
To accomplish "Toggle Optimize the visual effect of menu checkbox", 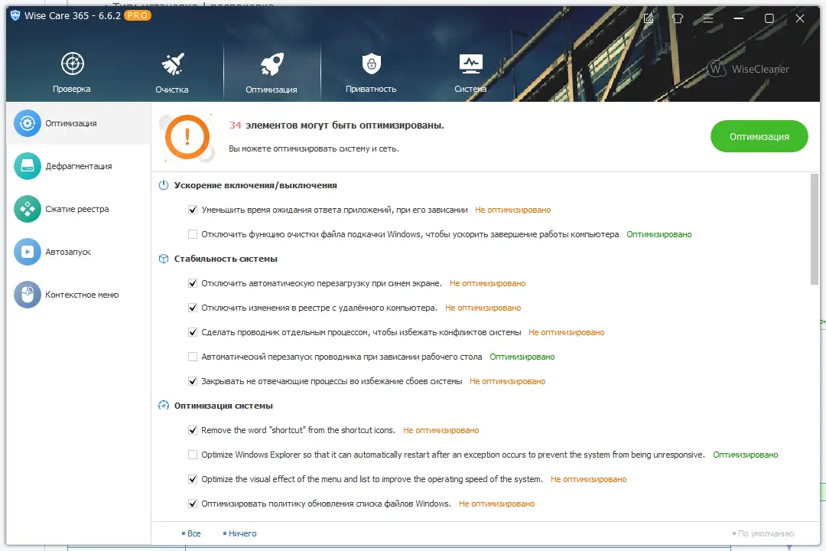I will pyautogui.click(x=193, y=479).
